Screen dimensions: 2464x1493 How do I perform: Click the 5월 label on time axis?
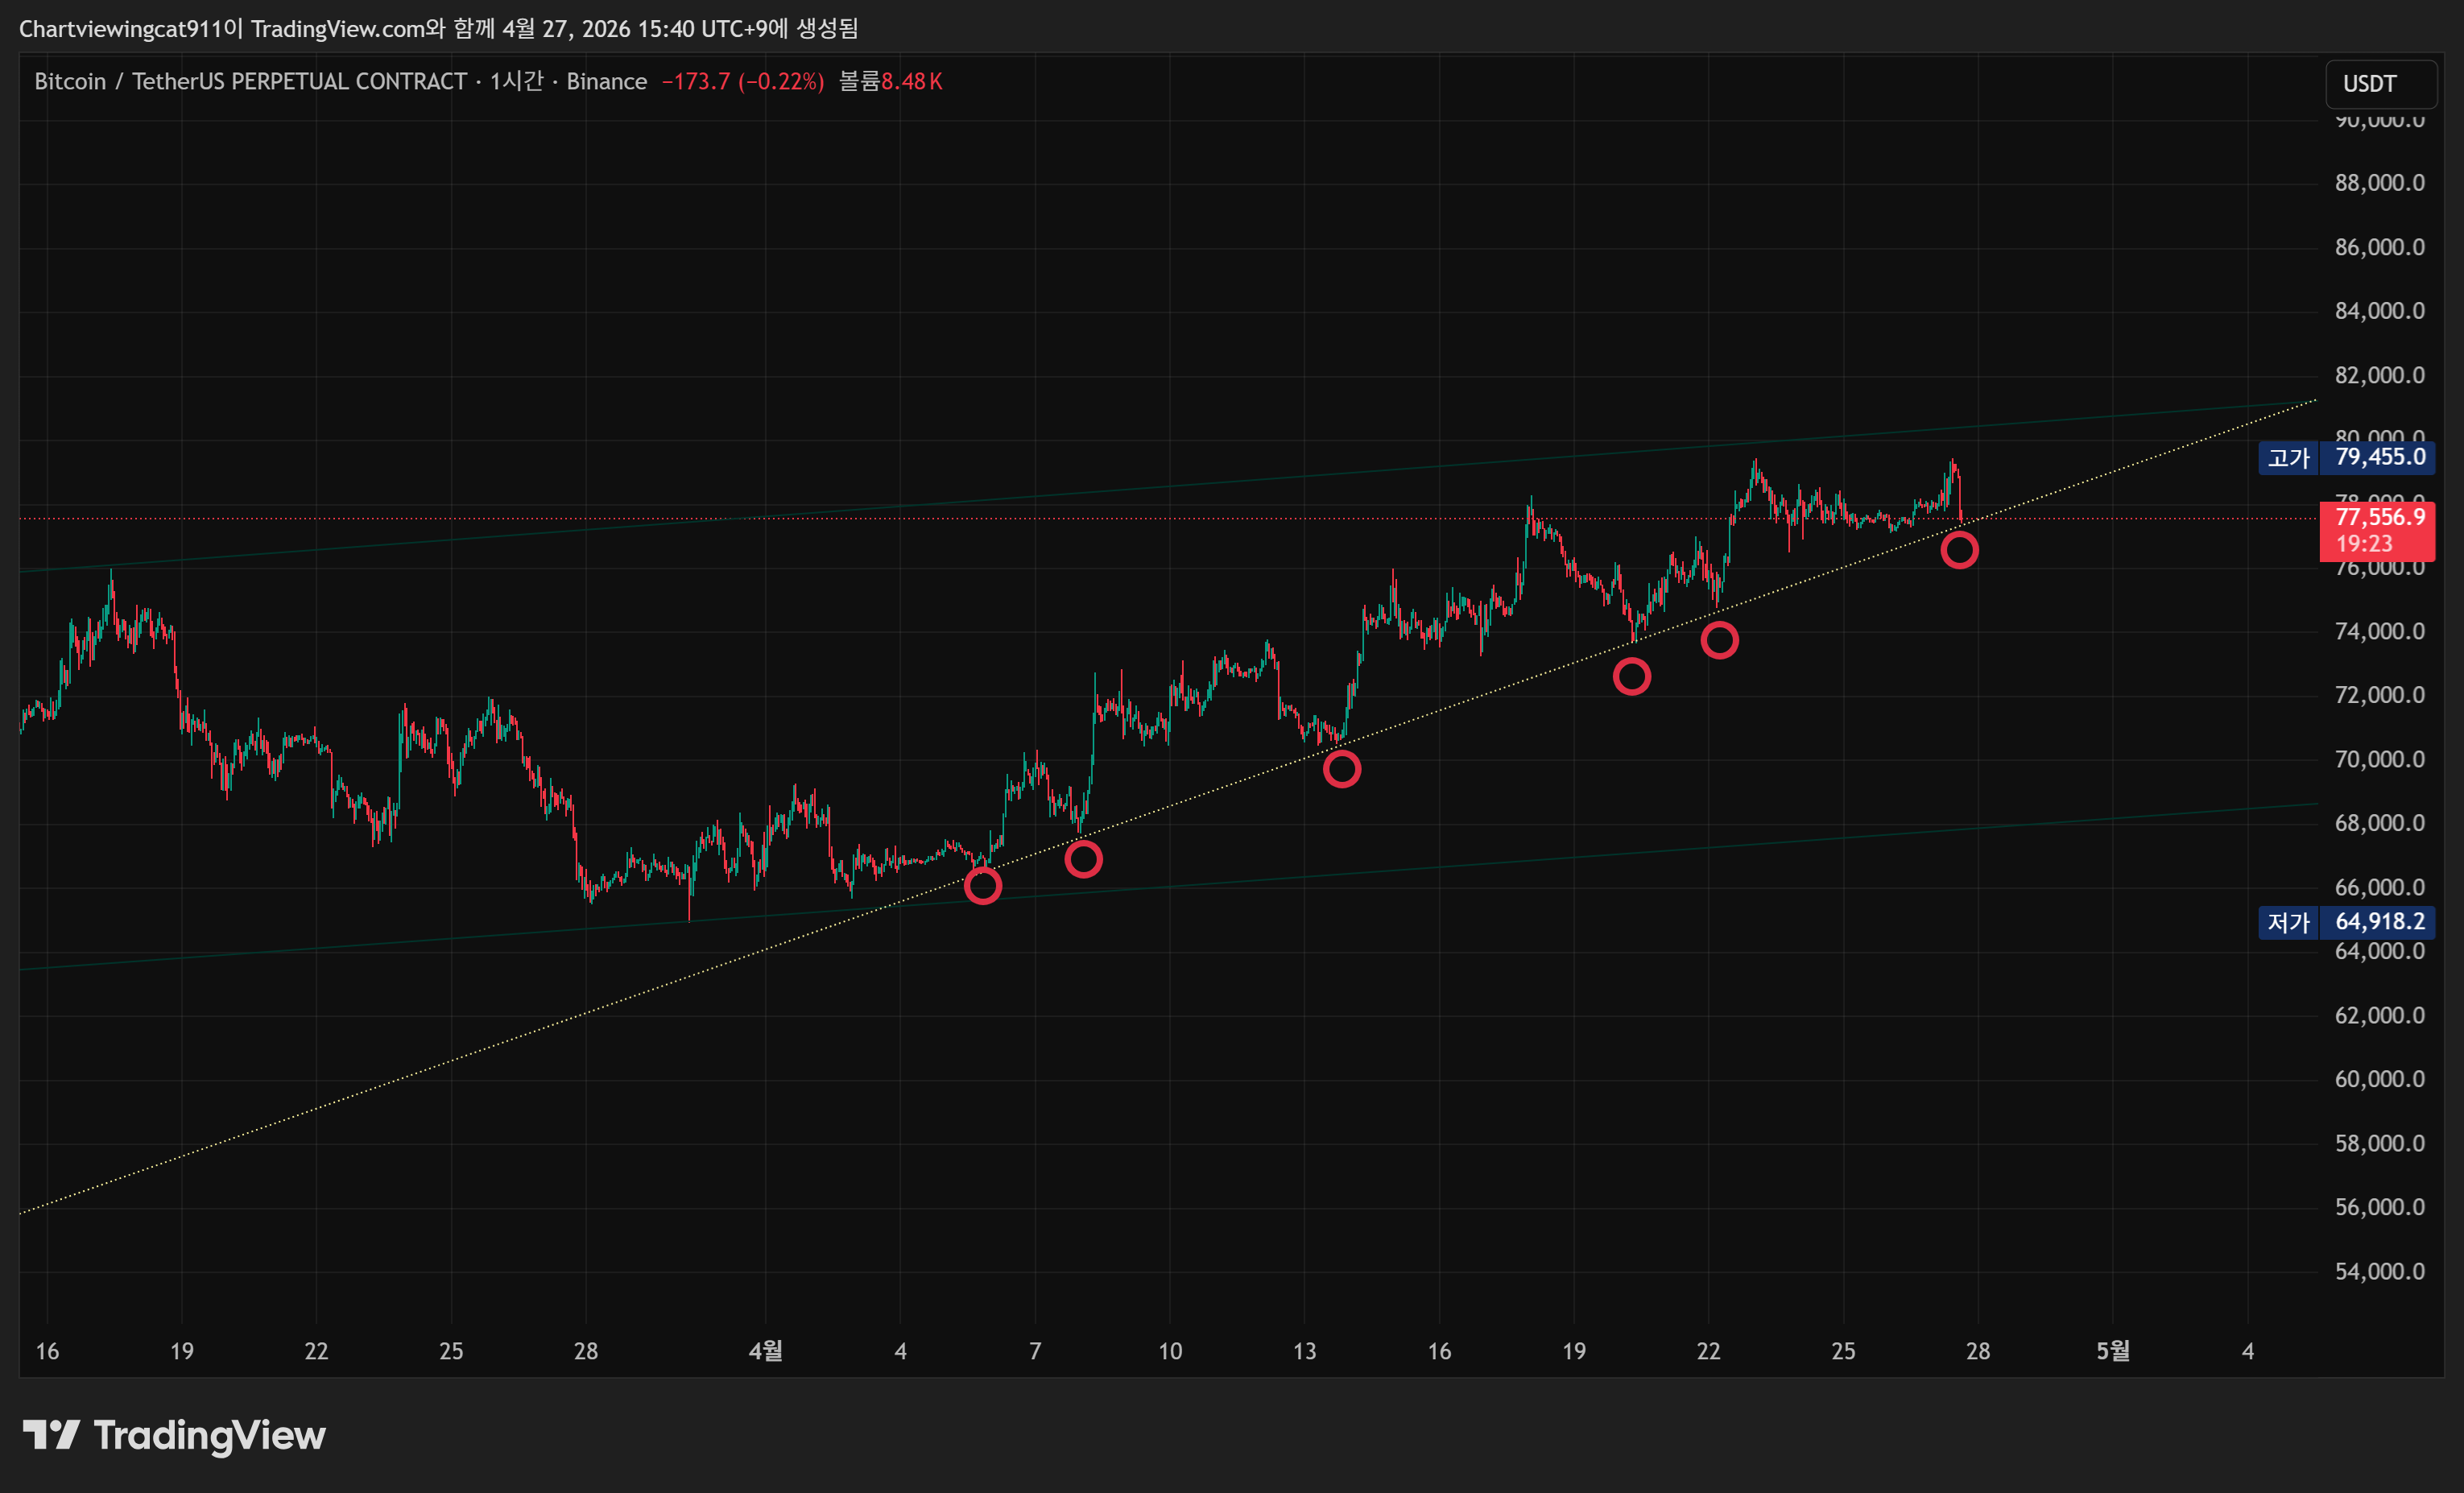coord(2112,1351)
